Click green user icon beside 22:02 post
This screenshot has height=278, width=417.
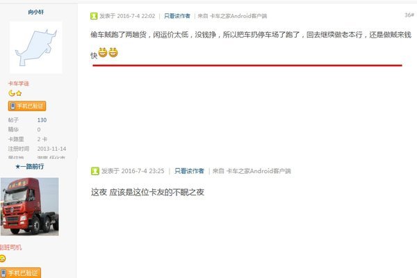94,16
